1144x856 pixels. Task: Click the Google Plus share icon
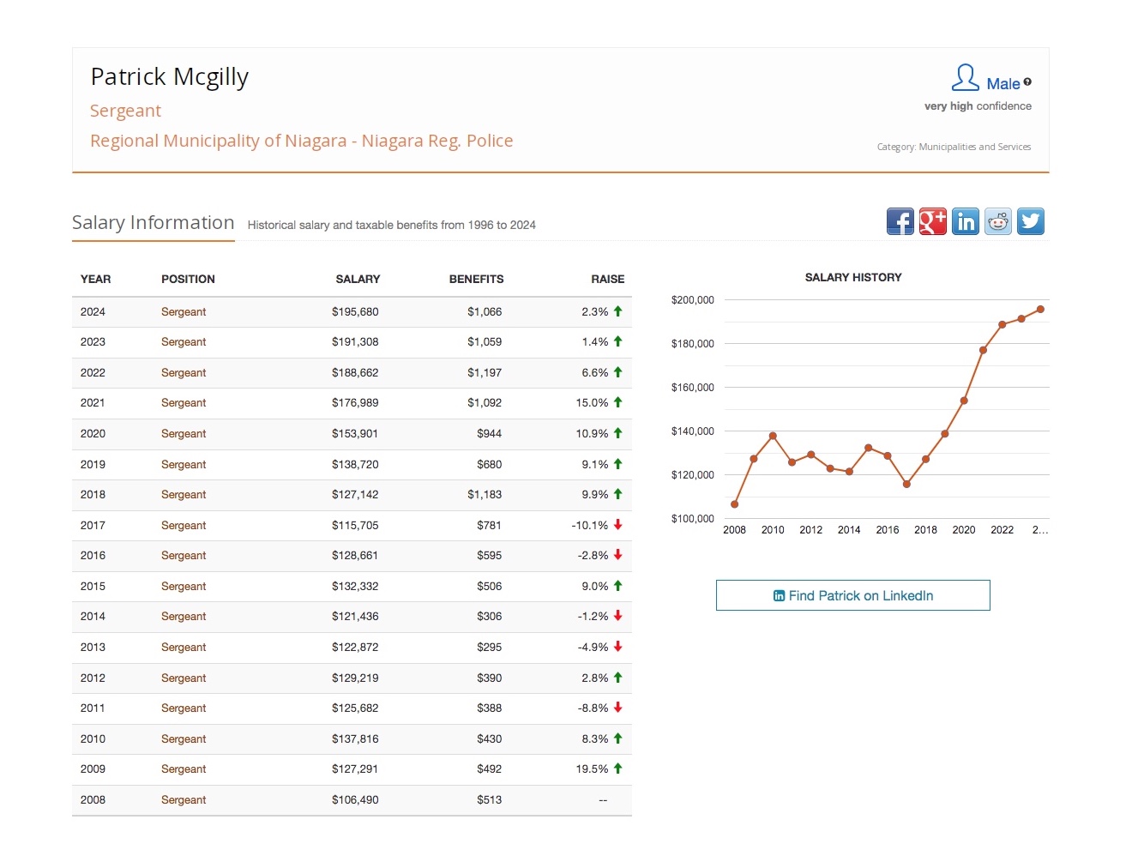pyautogui.click(x=932, y=221)
